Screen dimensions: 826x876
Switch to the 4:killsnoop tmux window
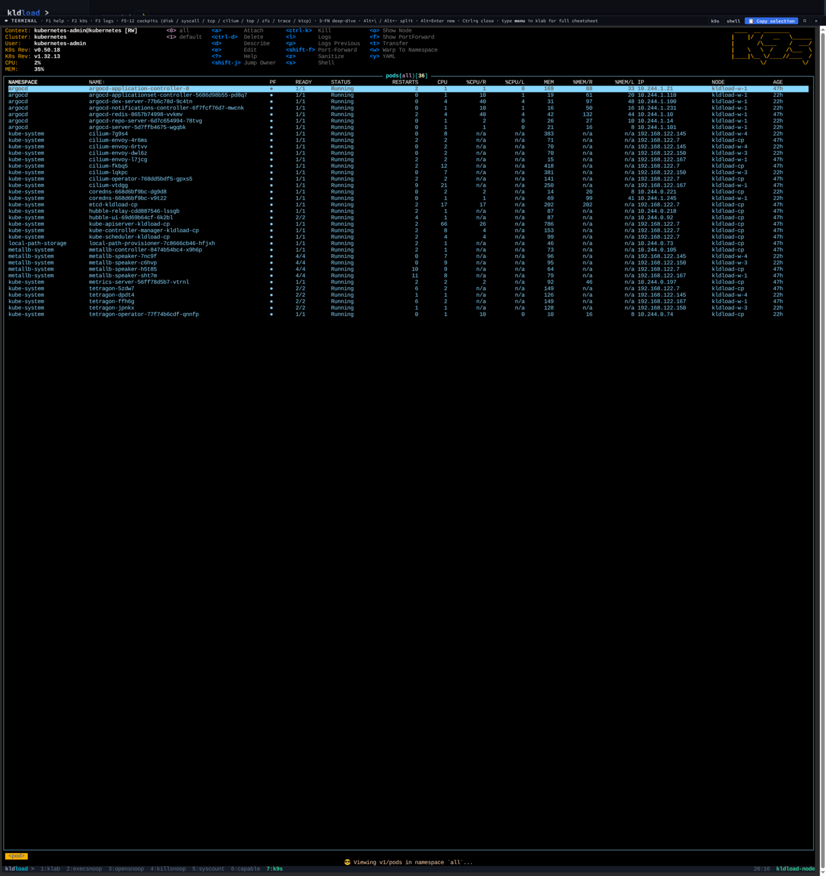coord(168,869)
